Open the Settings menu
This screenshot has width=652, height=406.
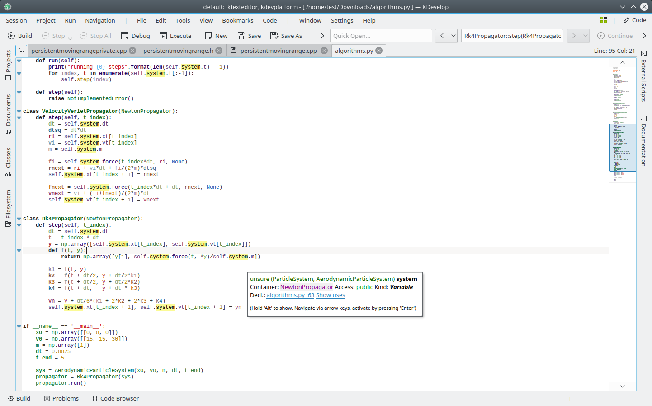pyautogui.click(x=342, y=20)
